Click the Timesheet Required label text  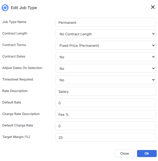(x=18, y=79)
